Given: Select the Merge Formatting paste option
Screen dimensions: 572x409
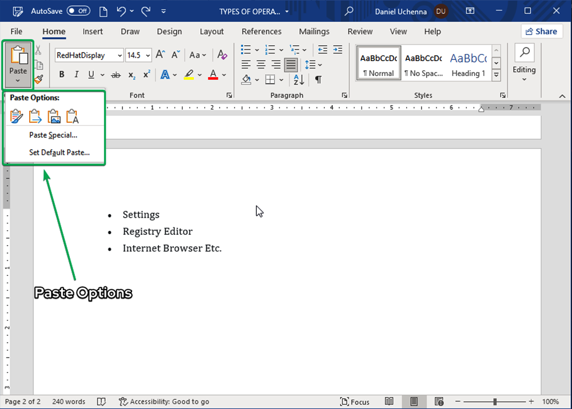Looking at the screenshot, I should pyautogui.click(x=35, y=117).
